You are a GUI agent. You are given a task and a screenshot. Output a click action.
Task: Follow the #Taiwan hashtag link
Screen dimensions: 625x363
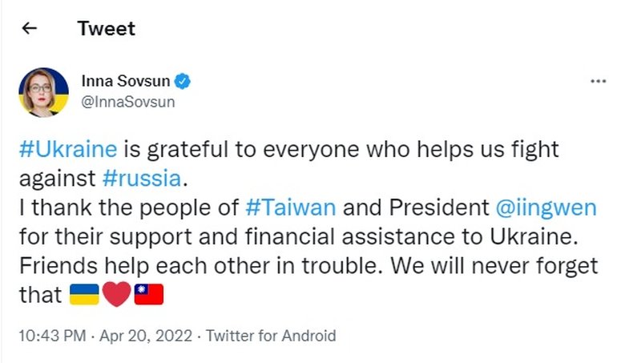click(x=290, y=209)
